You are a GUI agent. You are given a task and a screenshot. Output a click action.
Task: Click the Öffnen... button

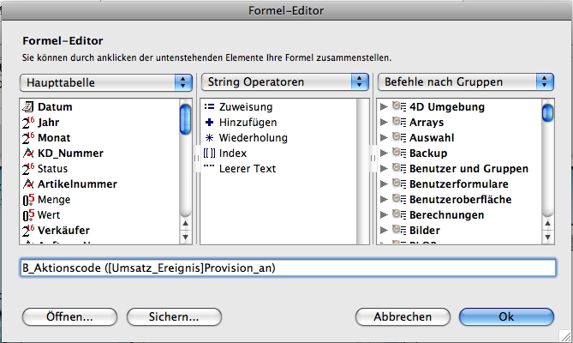[x=70, y=316]
